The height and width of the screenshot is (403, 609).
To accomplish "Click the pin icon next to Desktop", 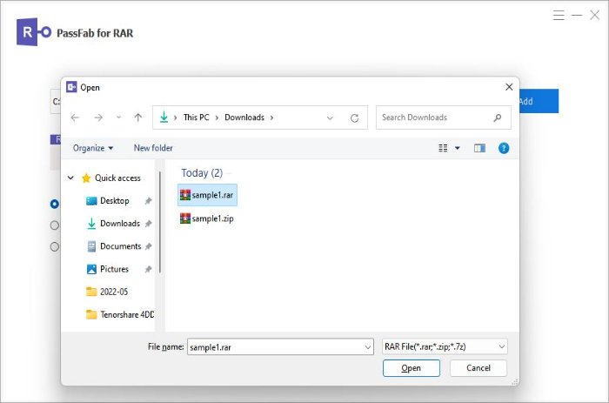I will click(x=149, y=201).
